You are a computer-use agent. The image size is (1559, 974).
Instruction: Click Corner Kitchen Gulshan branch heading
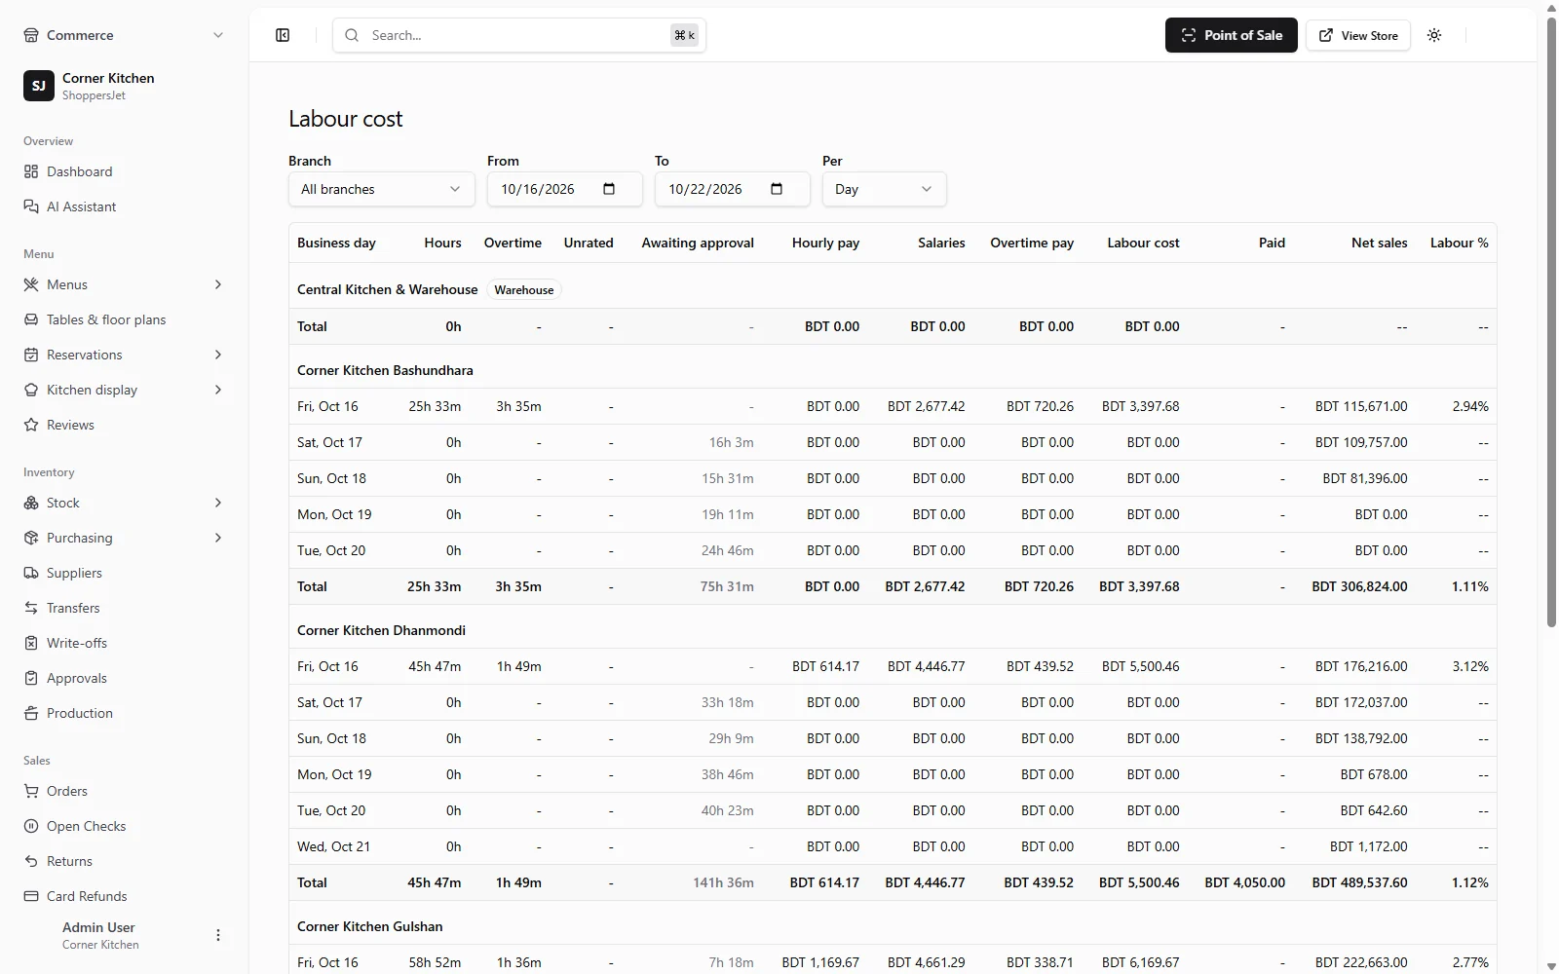369,926
